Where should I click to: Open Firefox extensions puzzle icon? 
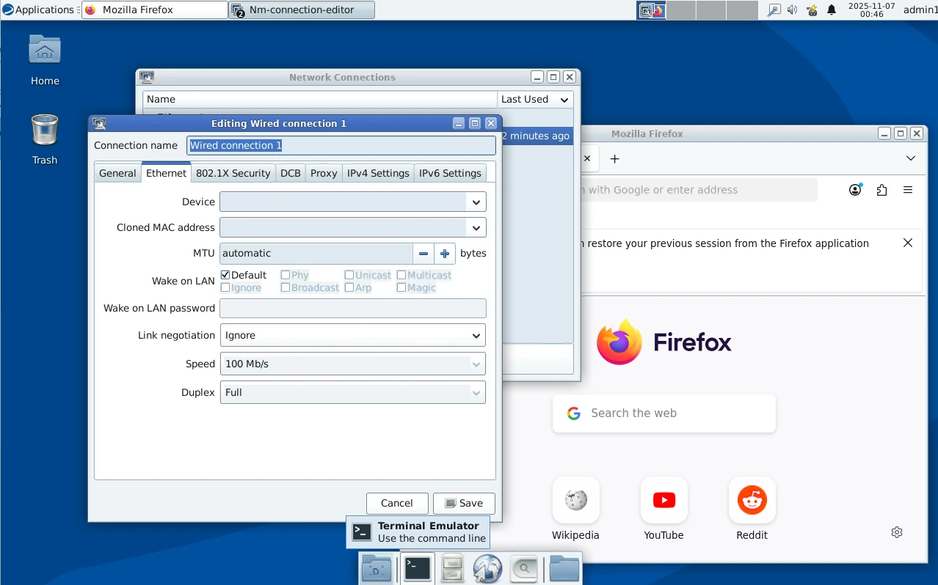pos(881,190)
